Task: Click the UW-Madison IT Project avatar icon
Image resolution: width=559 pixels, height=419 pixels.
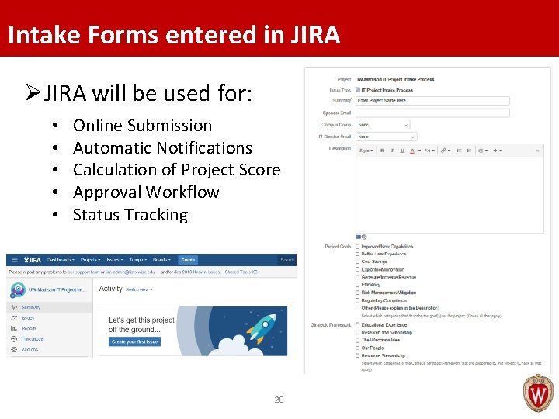Action: 18,289
